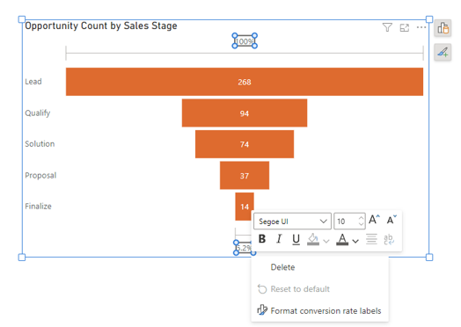Viewport: 461px width, 327px height.
Task: Toggle Italic formatting
Action: (279, 239)
